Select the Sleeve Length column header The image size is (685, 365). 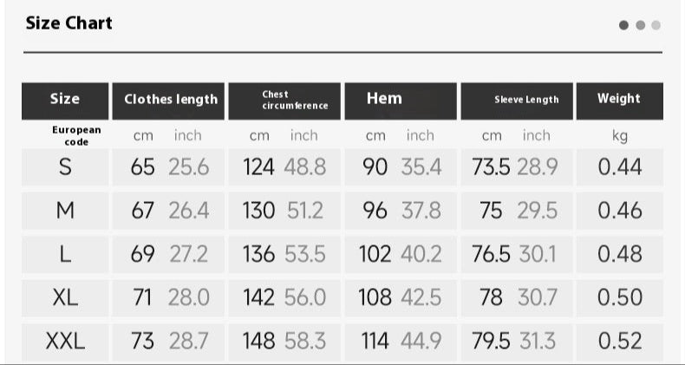click(x=526, y=100)
